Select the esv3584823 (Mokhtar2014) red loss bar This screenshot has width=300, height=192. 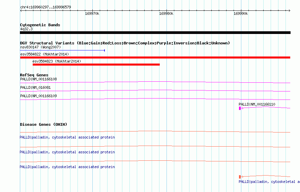click(96, 65)
